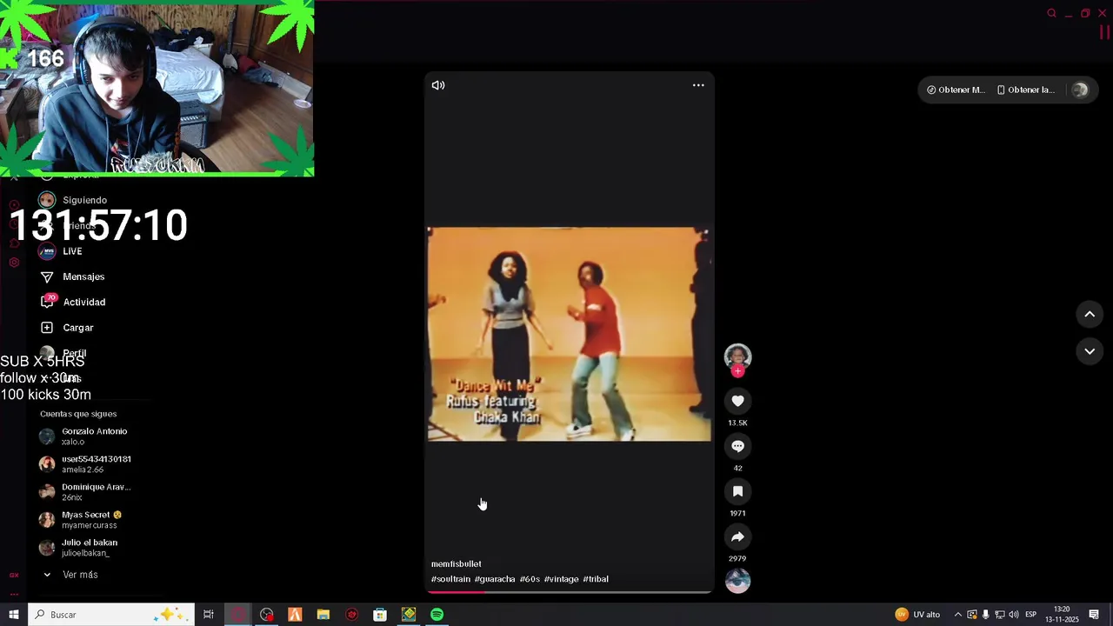1113x626 pixels.
Task: Open the spinning sound disc under share
Action: [737, 581]
